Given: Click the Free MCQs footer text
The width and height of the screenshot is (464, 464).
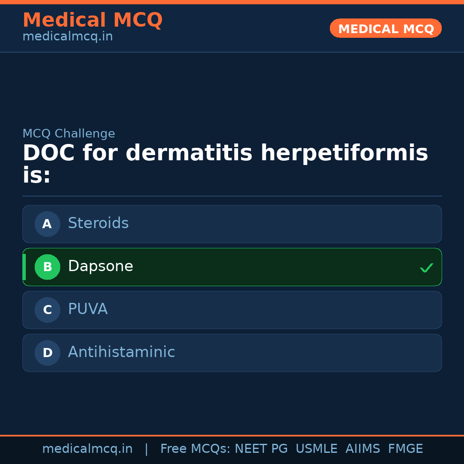Looking at the screenshot, I should point(195,449).
